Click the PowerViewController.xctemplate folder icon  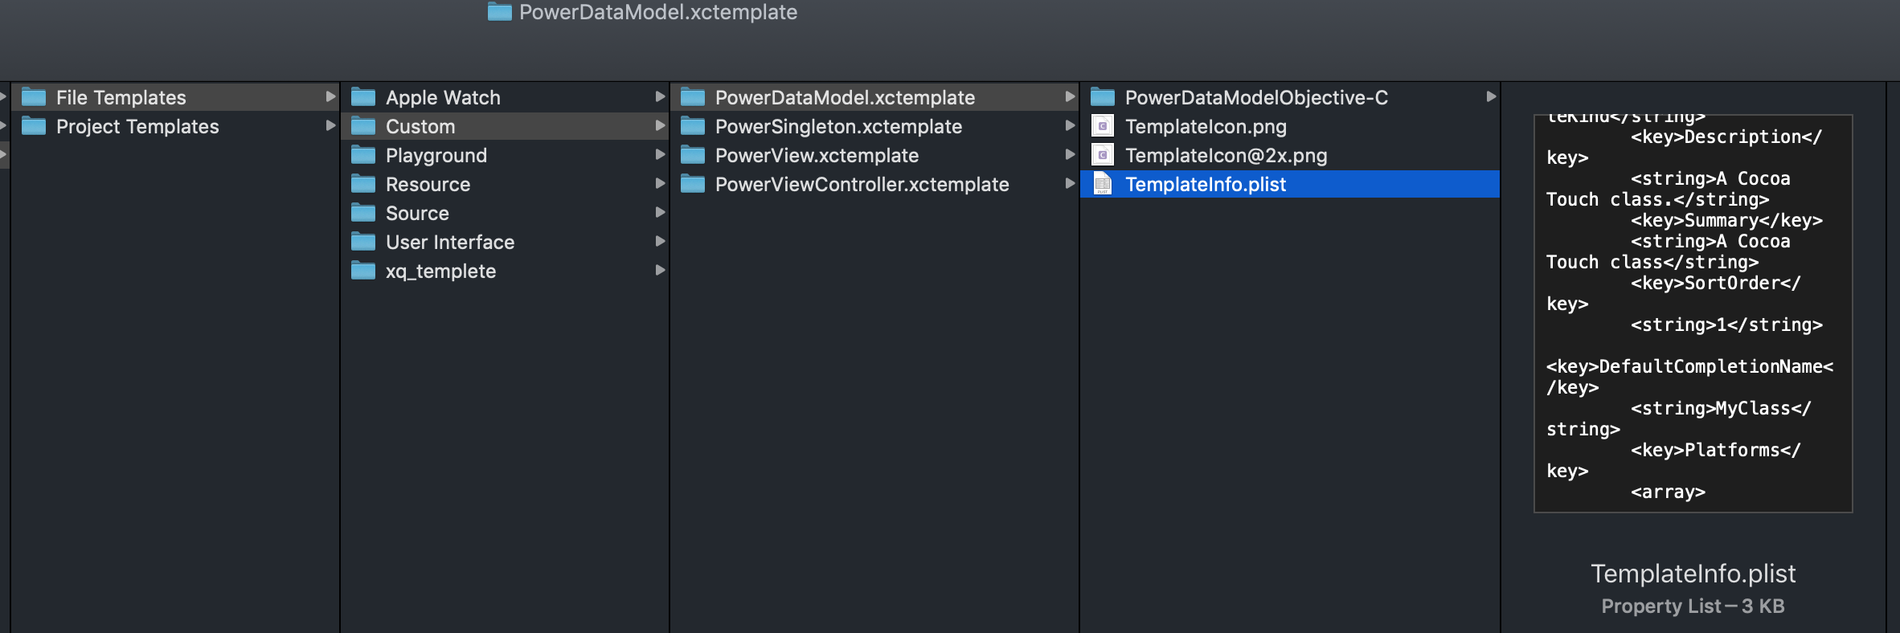click(x=693, y=184)
